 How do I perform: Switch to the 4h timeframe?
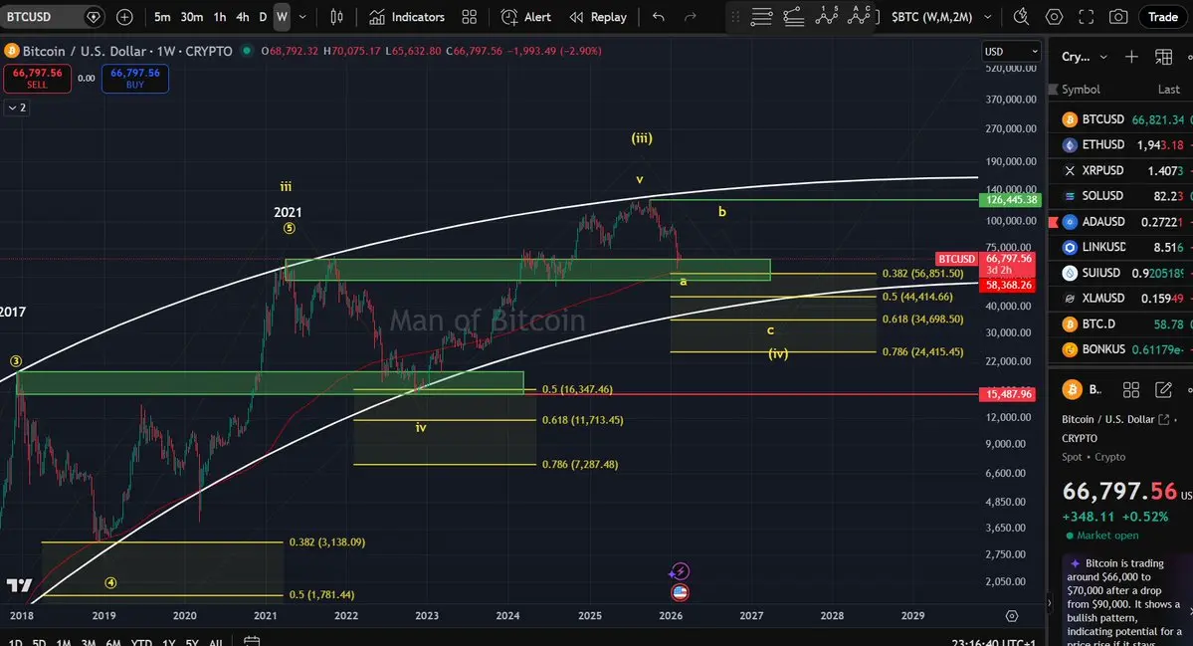[x=243, y=17]
